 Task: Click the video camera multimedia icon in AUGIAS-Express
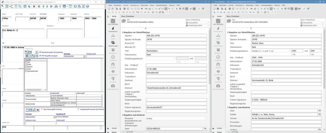tap(80, 6)
